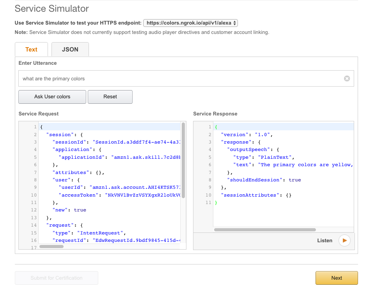Screen dimensions: 367x291
Task: Click line number 12 in Service Request gutter
Action: [34, 210]
